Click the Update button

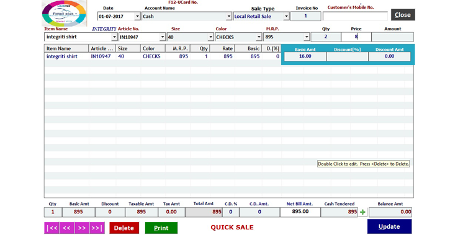tap(389, 226)
